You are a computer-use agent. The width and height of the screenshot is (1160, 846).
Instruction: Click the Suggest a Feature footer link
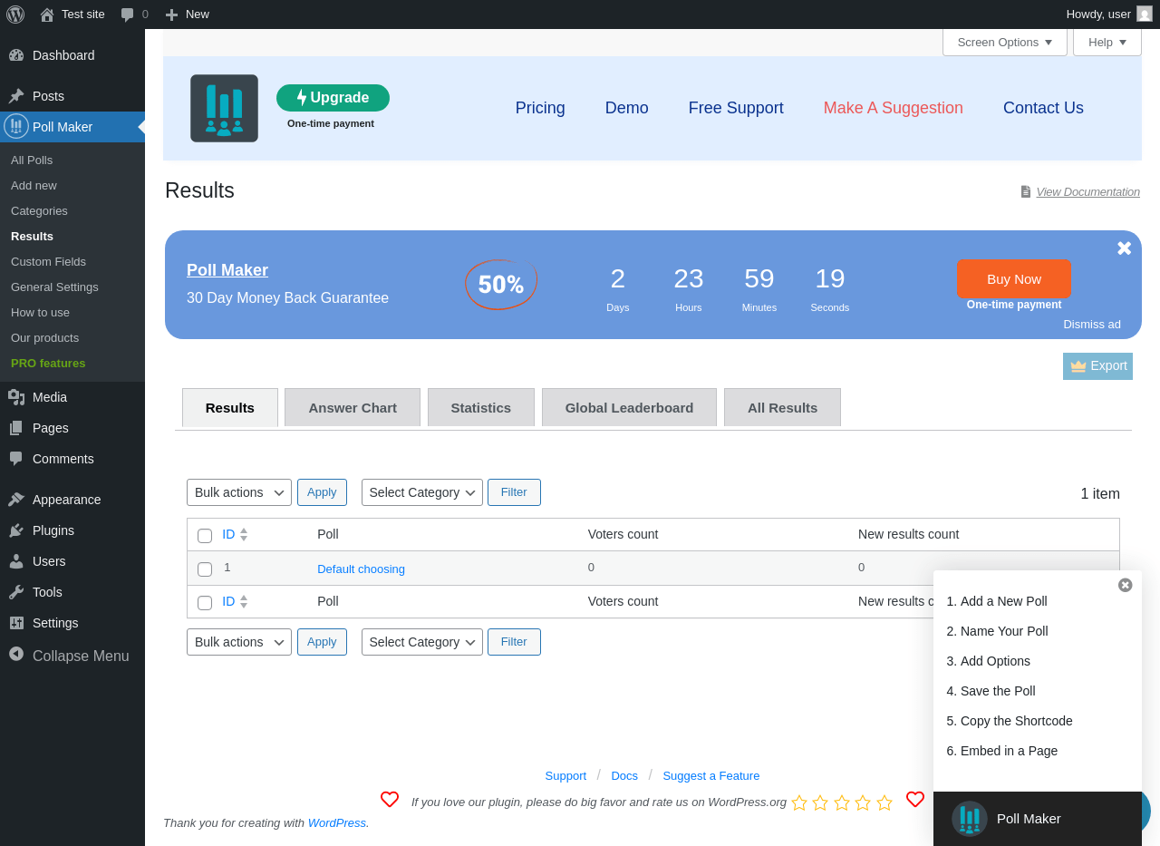(711, 776)
